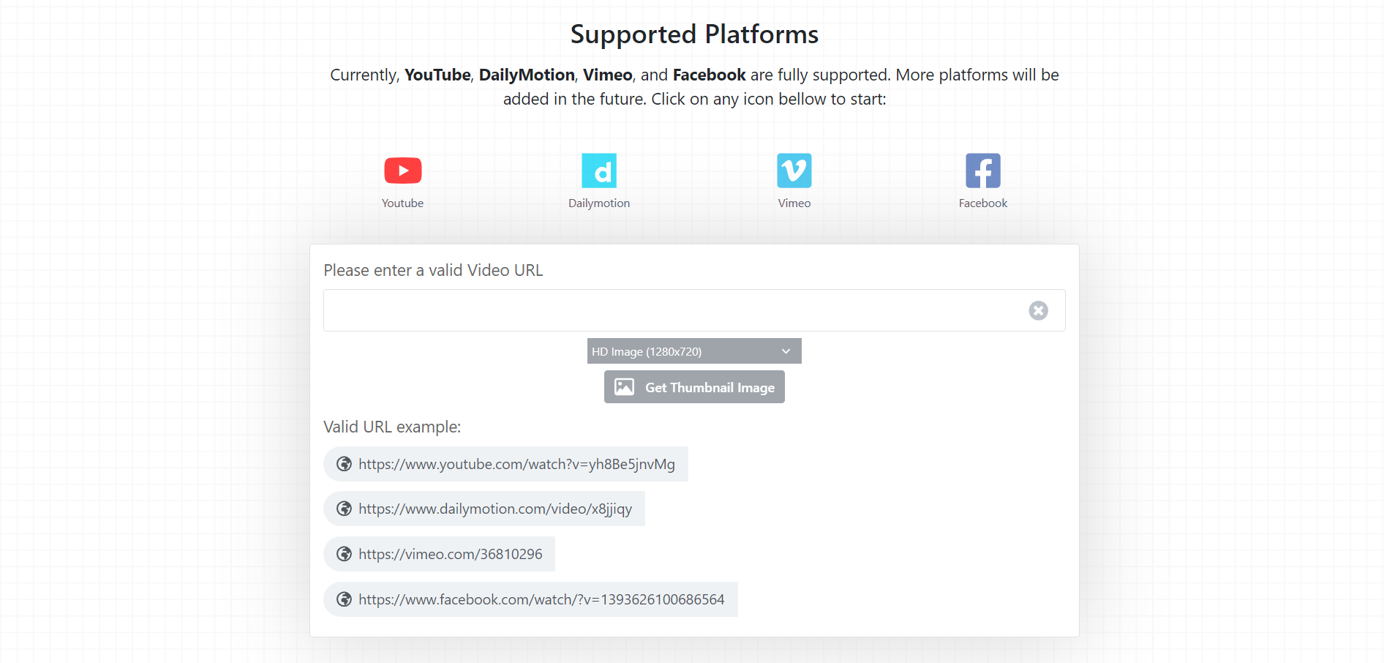Click the picture icon in Get Thumbnail button

coord(624,387)
